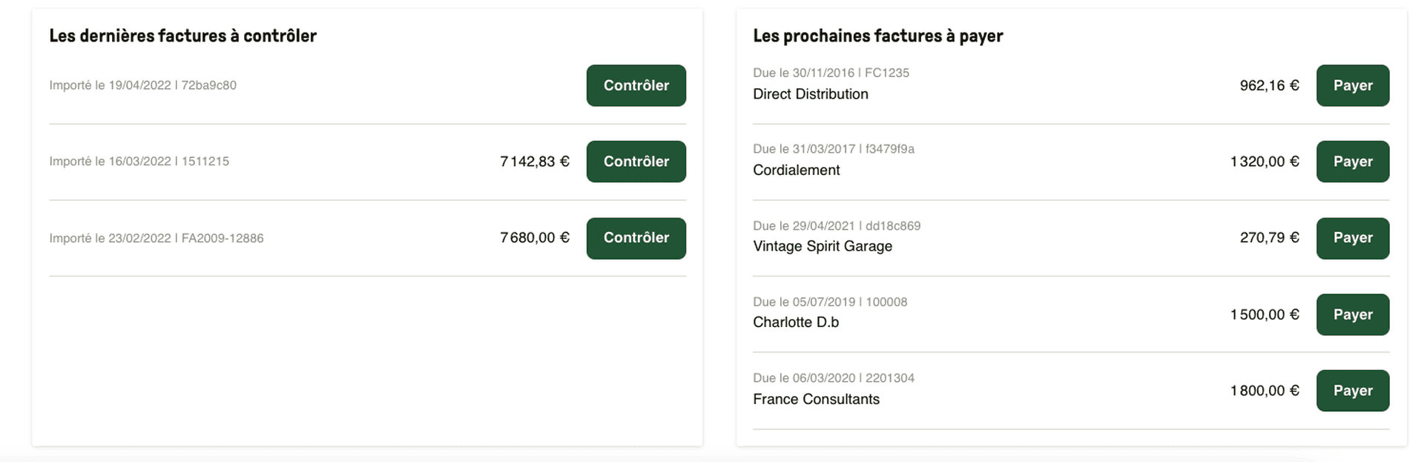Open the France Consultants invoice details
The height and width of the screenshot is (462, 1424).
point(815,399)
